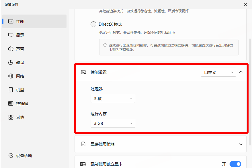Click the 磁盘 disk icon
Screen dimensions: 252x168
point(11,62)
